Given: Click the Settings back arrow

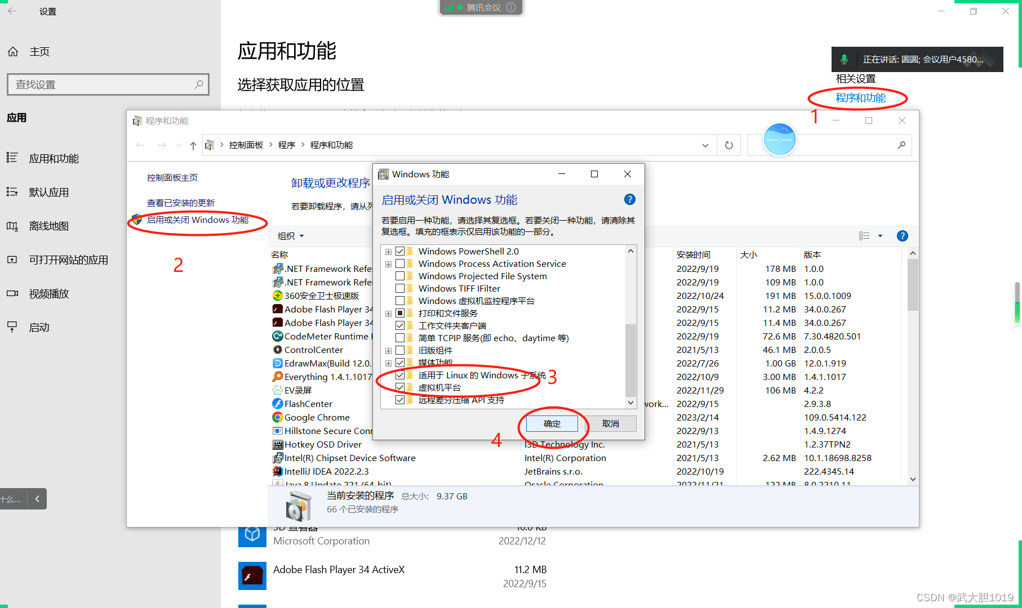Looking at the screenshot, I should point(12,11).
